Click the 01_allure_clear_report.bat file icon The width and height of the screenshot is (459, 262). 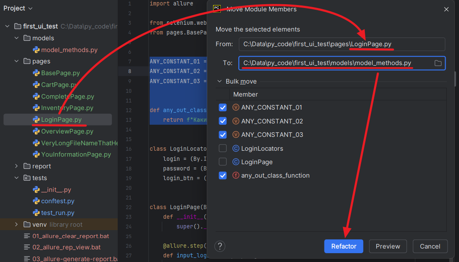pyautogui.click(x=27, y=236)
